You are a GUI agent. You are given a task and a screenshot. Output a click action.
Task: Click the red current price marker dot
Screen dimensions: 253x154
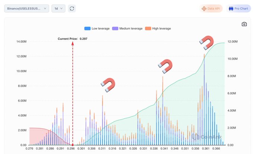[x=73, y=145]
